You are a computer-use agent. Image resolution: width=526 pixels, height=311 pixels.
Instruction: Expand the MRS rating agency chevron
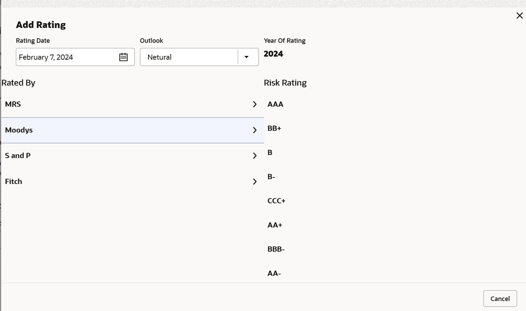[255, 104]
